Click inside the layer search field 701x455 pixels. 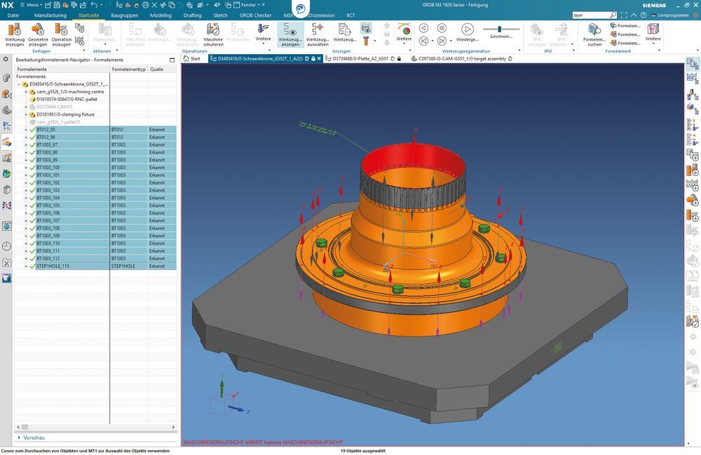[596, 13]
